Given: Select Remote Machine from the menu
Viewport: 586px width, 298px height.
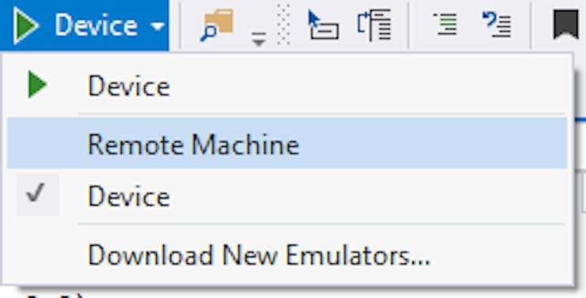Looking at the screenshot, I should point(287,143).
